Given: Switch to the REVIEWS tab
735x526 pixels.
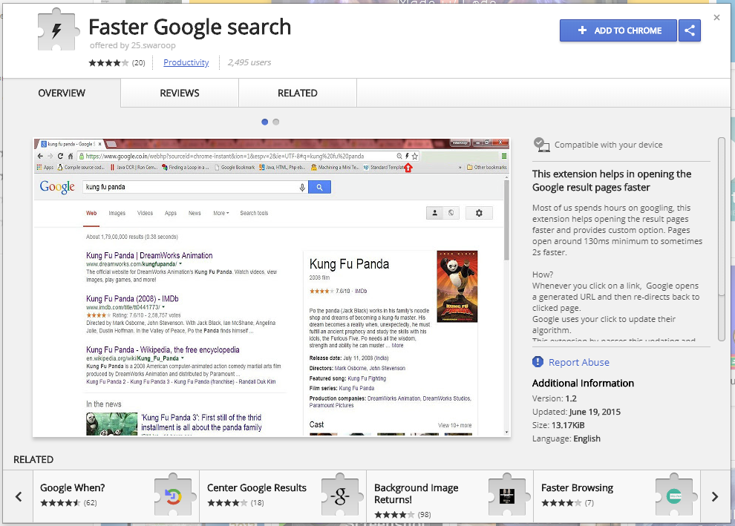Looking at the screenshot, I should tap(179, 93).
